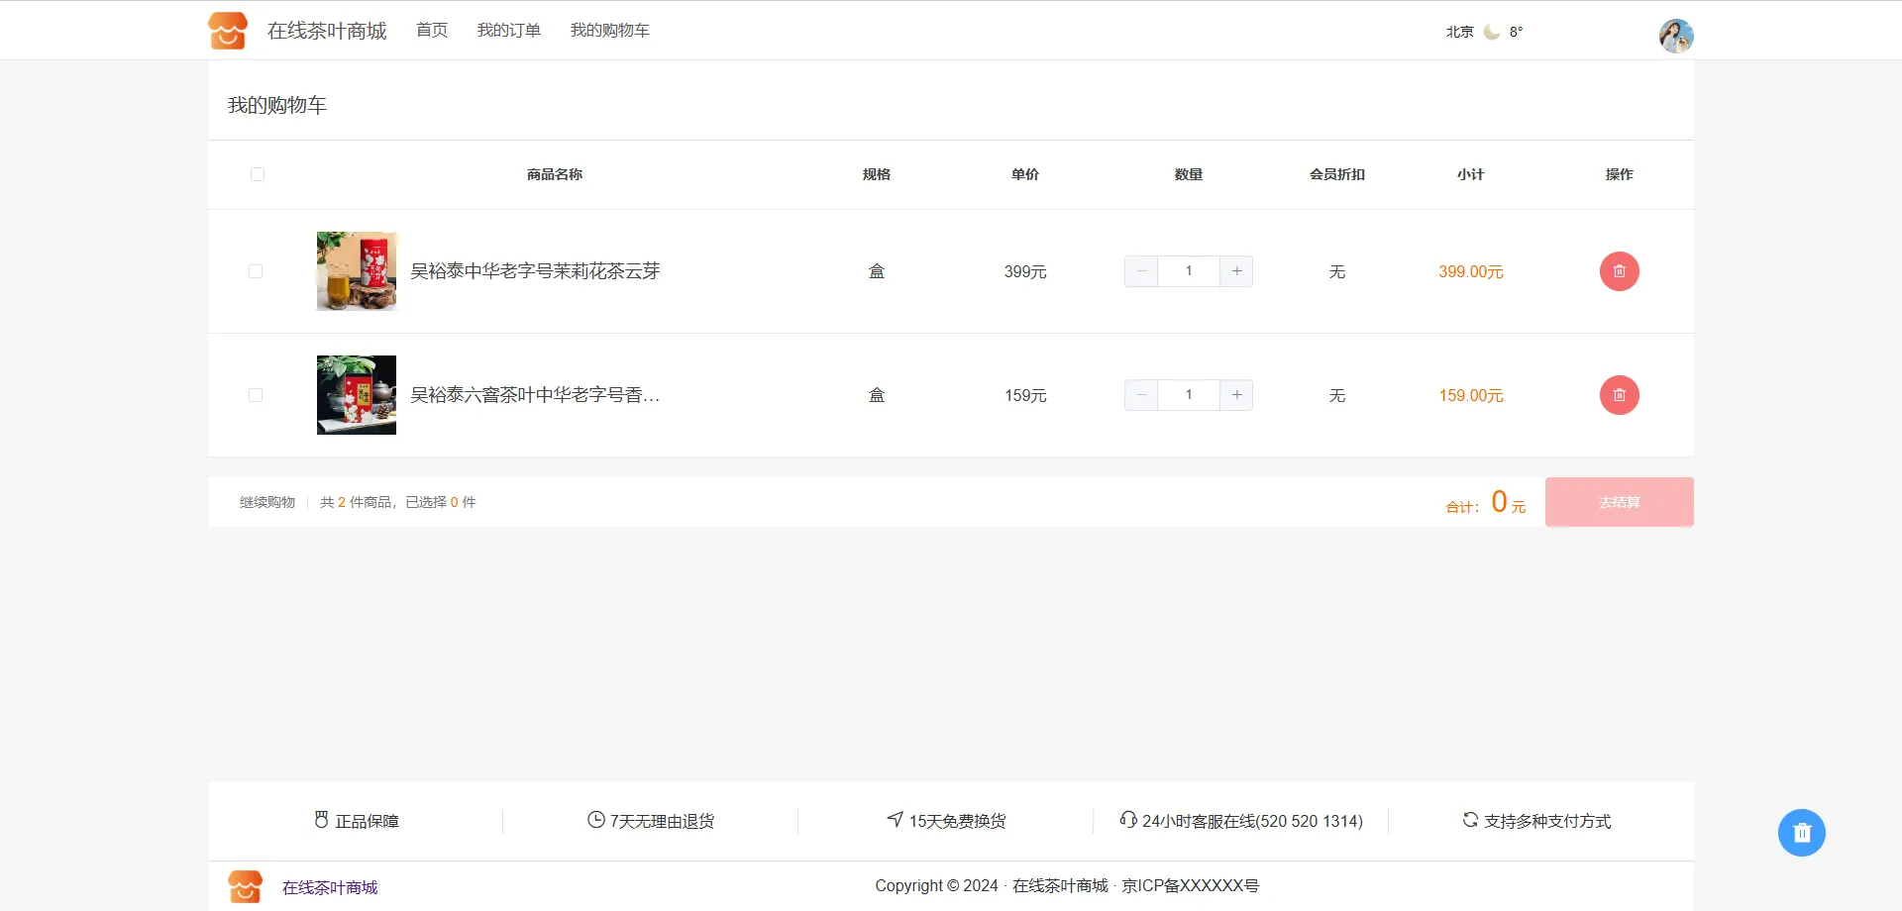Open the user avatar profile picture
The image size is (1902, 911).
pos(1676,36)
